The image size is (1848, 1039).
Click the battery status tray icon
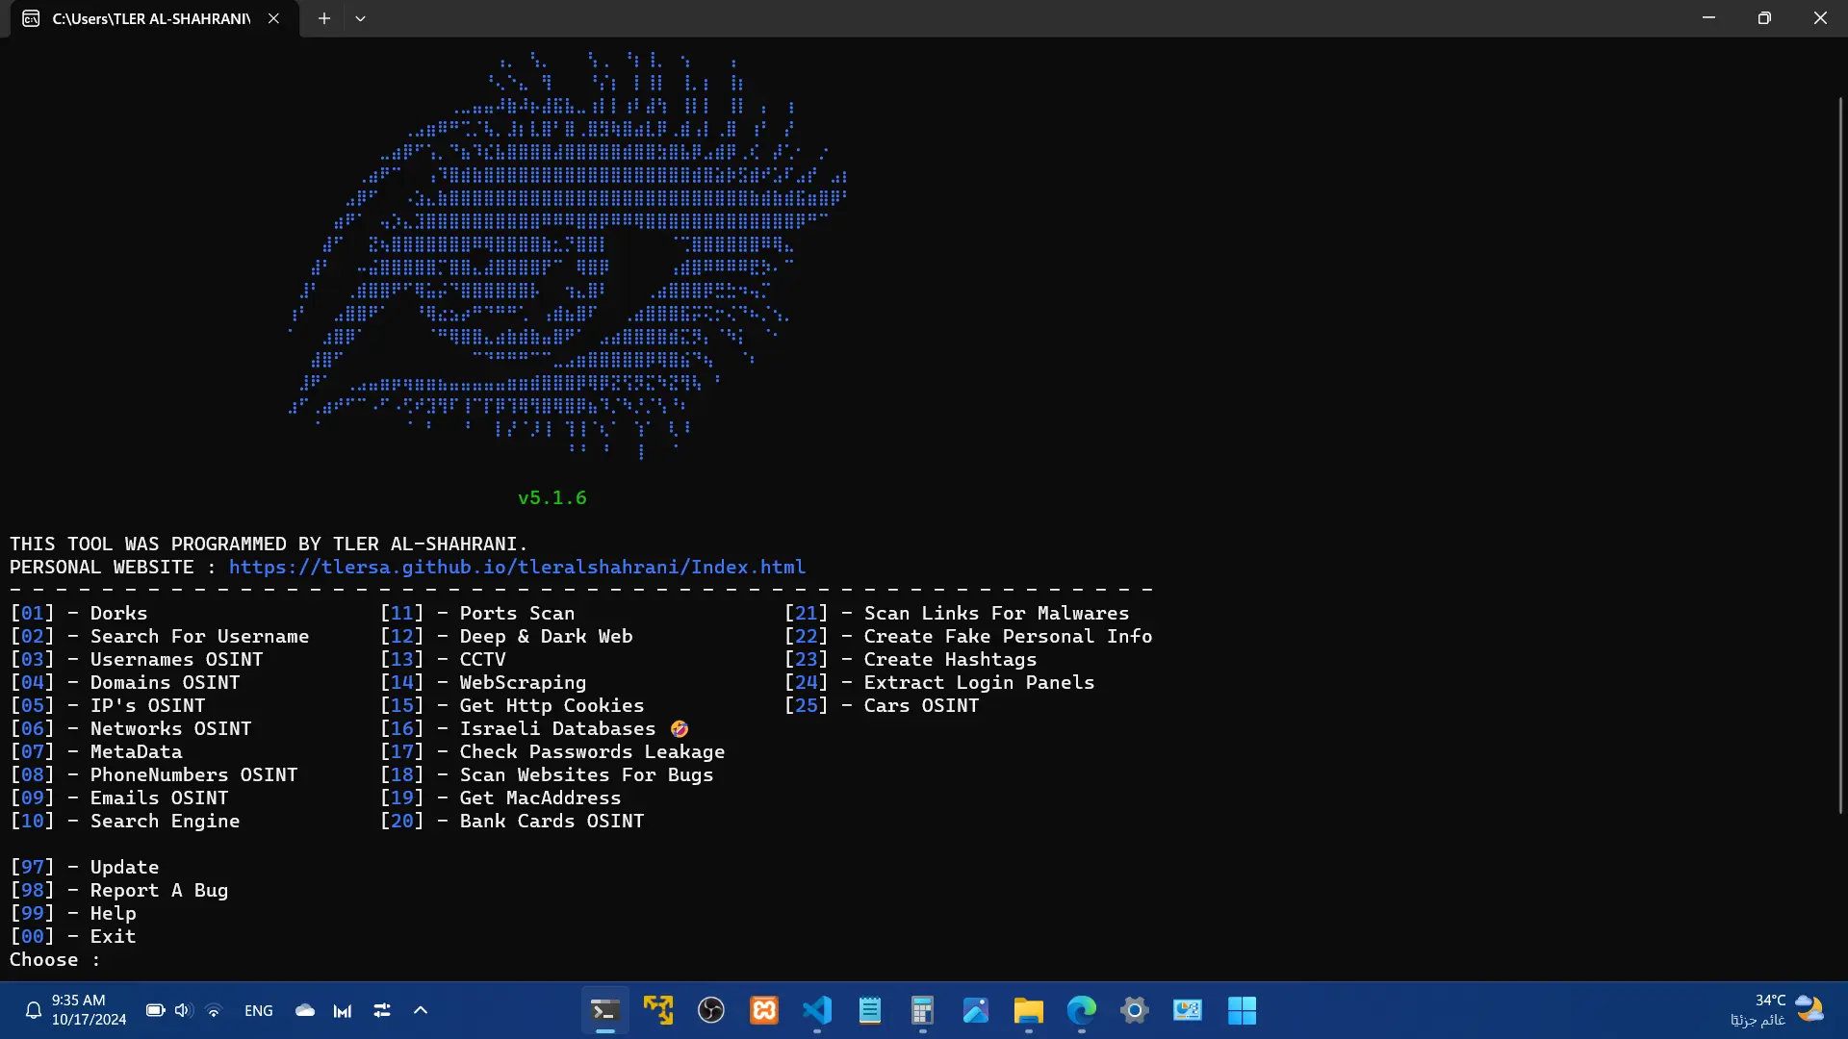pyautogui.click(x=155, y=1010)
